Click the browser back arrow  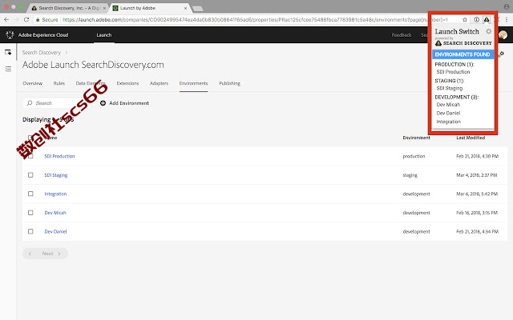coord(6,19)
